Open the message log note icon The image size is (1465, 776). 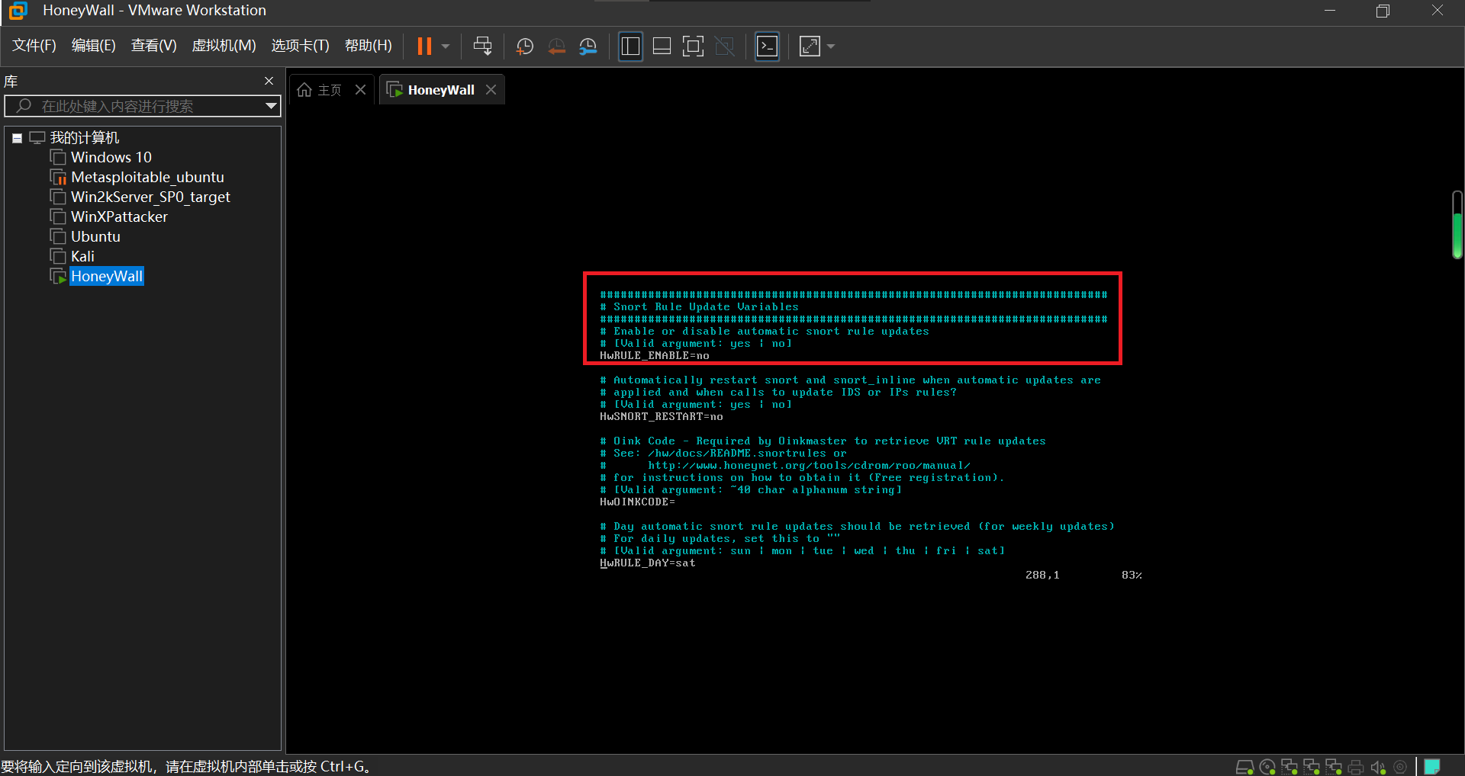coord(1432,767)
